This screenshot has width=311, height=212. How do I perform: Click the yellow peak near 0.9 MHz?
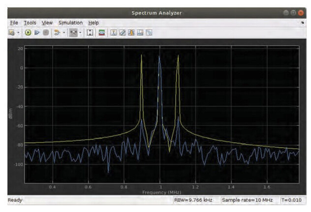142,55
